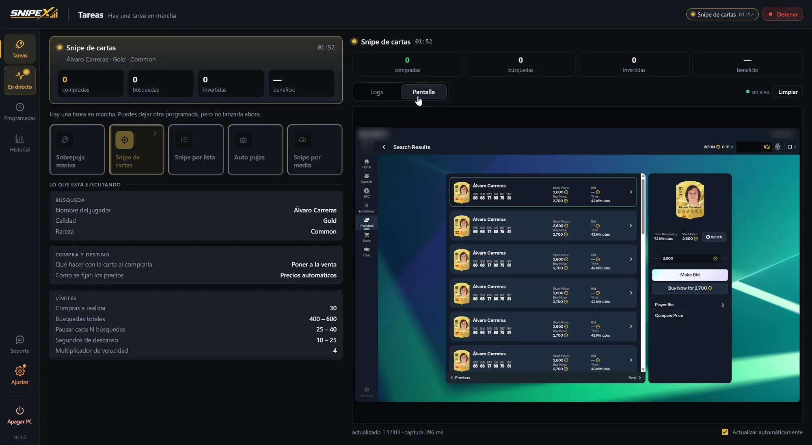Open Ajustes settings gear
Viewport: 812px width, 445px height.
pos(19,371)
